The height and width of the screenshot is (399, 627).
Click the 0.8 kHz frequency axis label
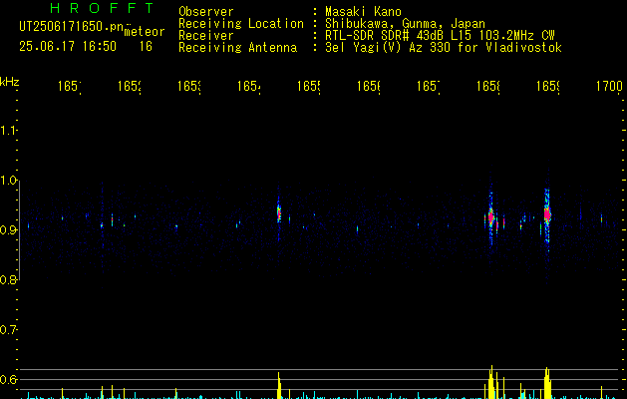point(8,280)
